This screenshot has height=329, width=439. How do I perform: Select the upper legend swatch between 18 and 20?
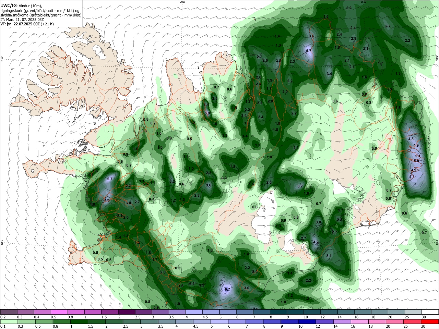380,312
